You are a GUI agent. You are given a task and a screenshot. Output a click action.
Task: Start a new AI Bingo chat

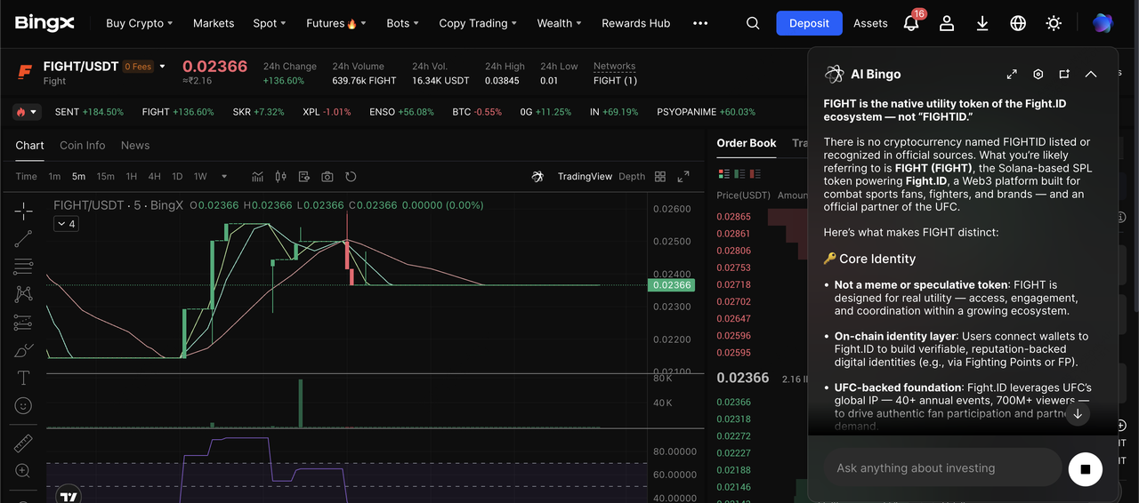click(x=1064, y=75)
